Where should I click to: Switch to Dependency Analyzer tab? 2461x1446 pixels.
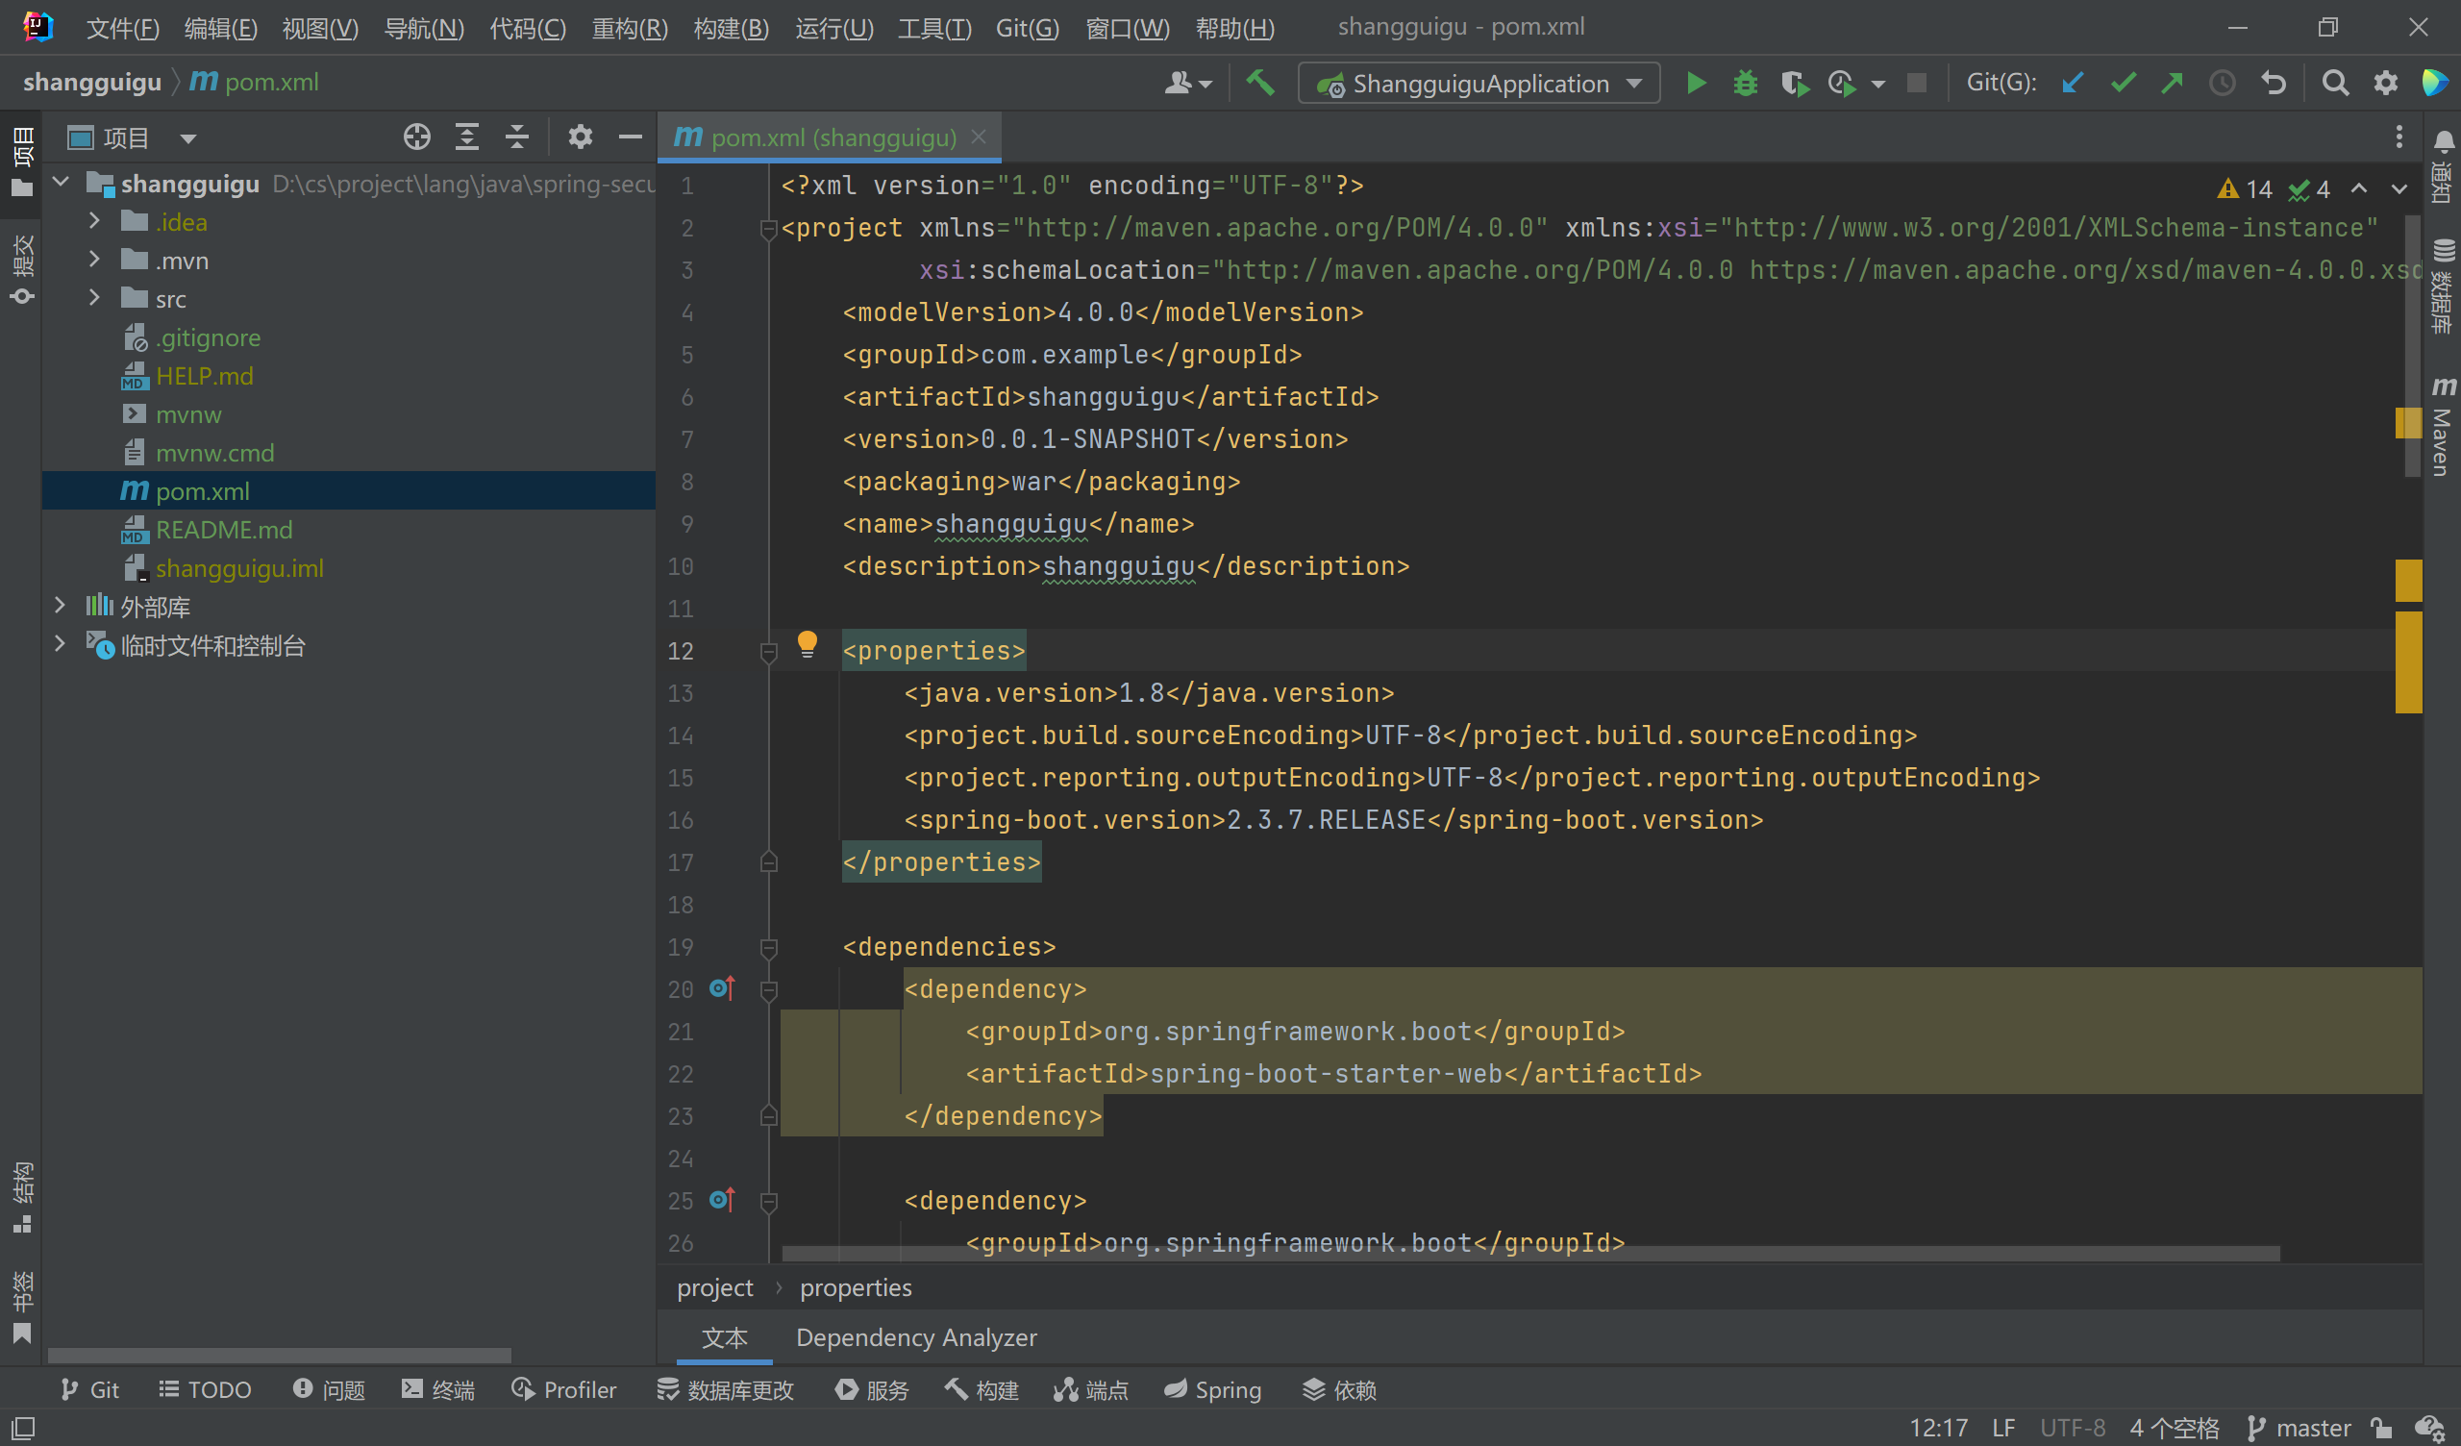point(916,1337)
